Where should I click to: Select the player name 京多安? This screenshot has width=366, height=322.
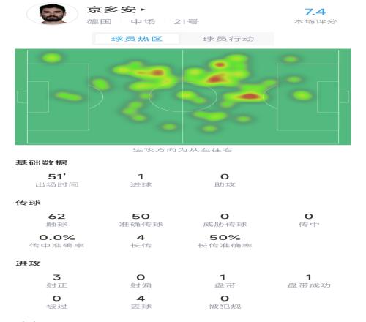click(111, 10)
